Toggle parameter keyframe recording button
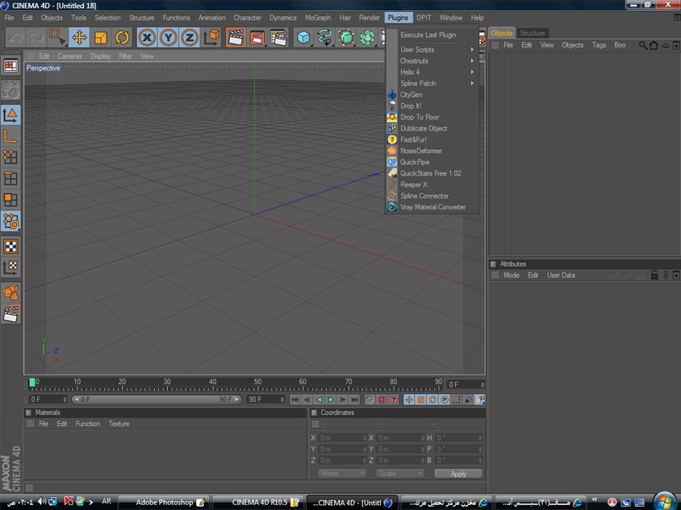This screenshot has width=681, height=510. [x=445, y=400]
